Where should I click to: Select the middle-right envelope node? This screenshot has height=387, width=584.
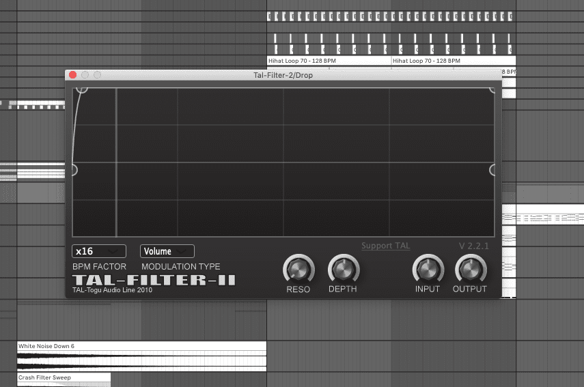pyautogui.click(x=494, y=169)
